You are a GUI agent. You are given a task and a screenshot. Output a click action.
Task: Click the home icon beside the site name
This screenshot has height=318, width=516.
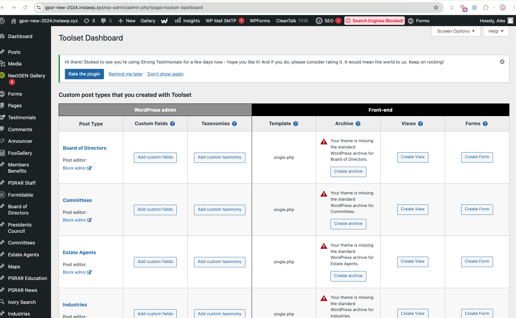tap(14, 21)
